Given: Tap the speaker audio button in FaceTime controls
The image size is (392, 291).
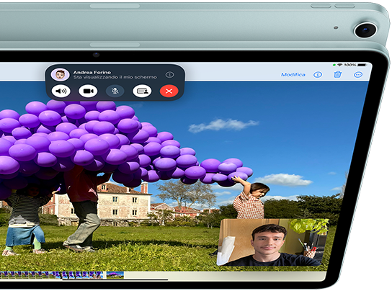Looking at the screenshot, I should click(x=61, y=91).
